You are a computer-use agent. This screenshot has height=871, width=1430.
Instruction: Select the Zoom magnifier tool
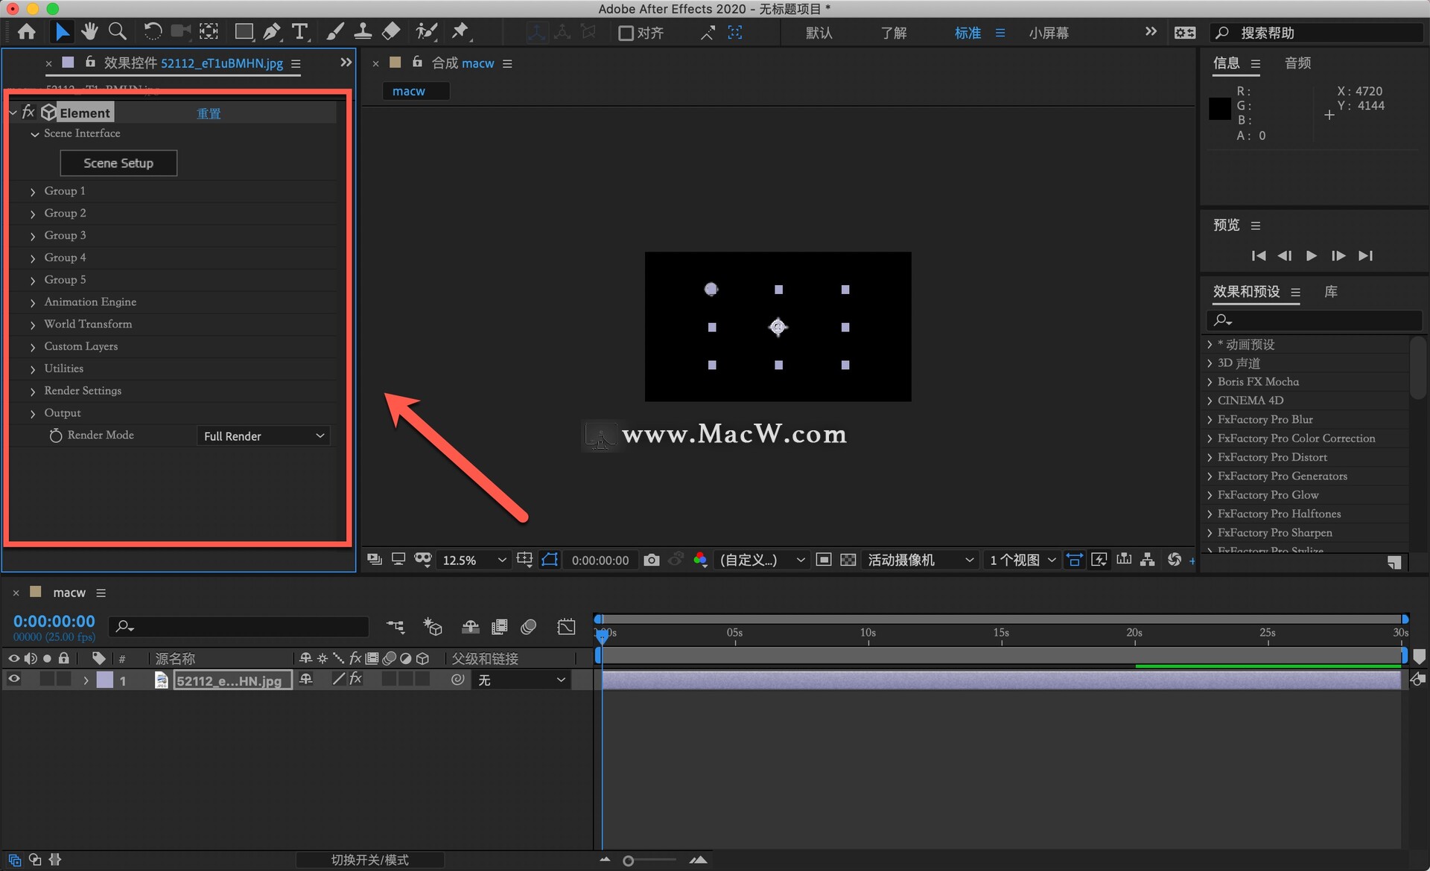(x=117, y=31)
